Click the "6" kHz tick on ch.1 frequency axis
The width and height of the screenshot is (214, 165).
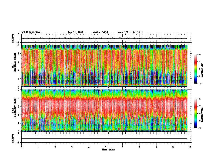pyautogui.click(x=19, y=62)
